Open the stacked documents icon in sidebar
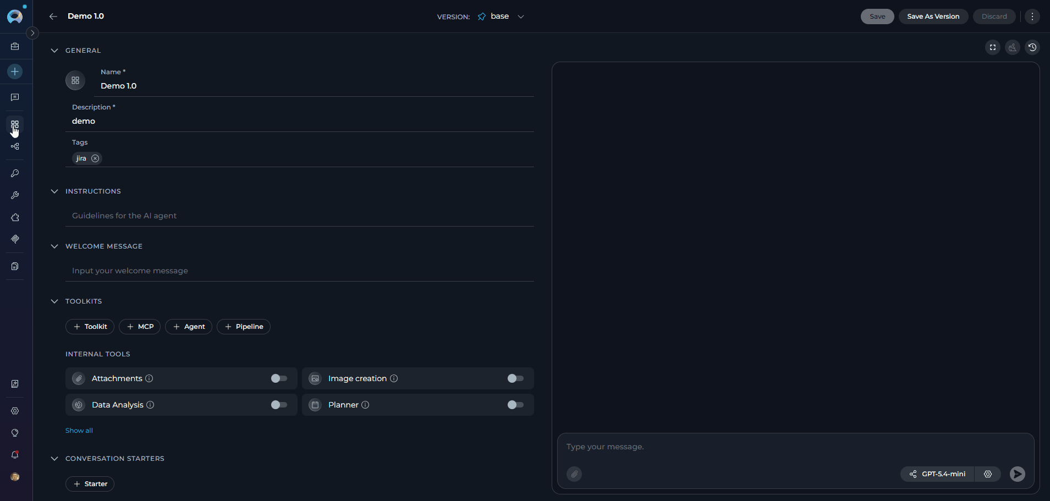Screen dimensions: 1050x501 click(15, 266)
